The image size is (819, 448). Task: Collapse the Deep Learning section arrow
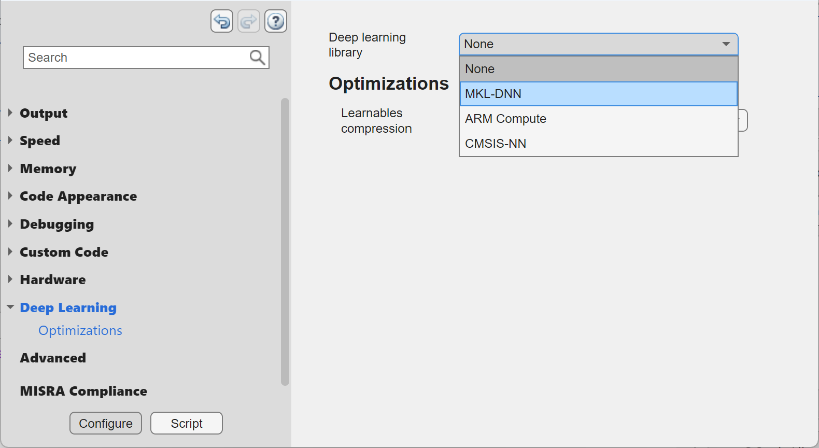coord(10,307)
